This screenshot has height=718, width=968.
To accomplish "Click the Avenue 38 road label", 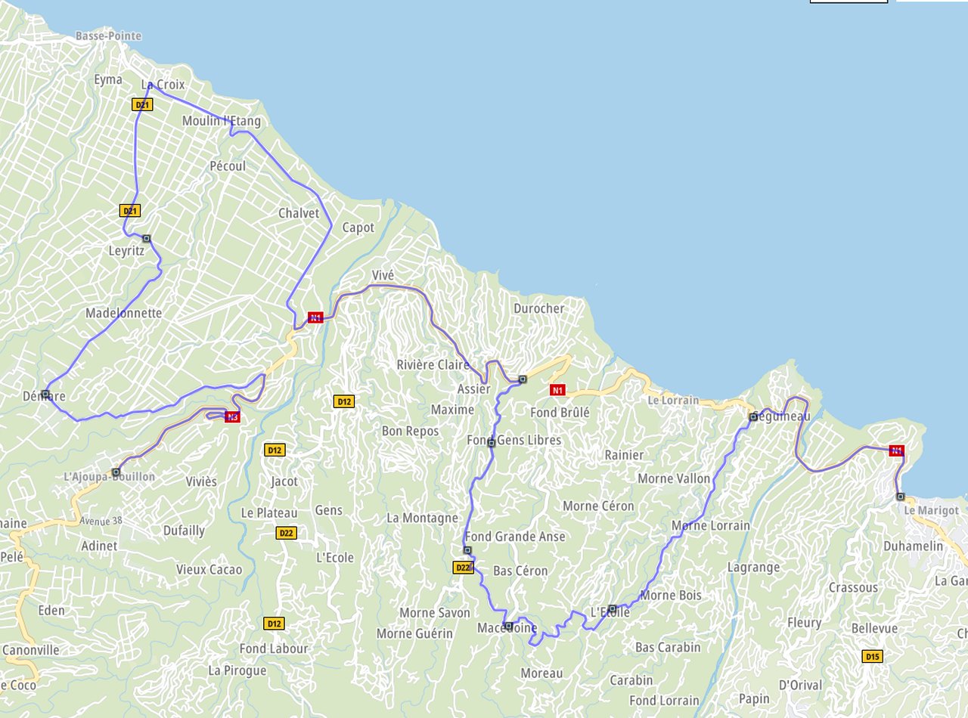I will (101, 521).
